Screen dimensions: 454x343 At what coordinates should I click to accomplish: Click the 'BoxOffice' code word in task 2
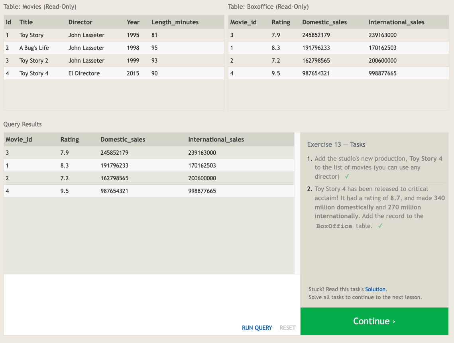click(x=334, y=226)
